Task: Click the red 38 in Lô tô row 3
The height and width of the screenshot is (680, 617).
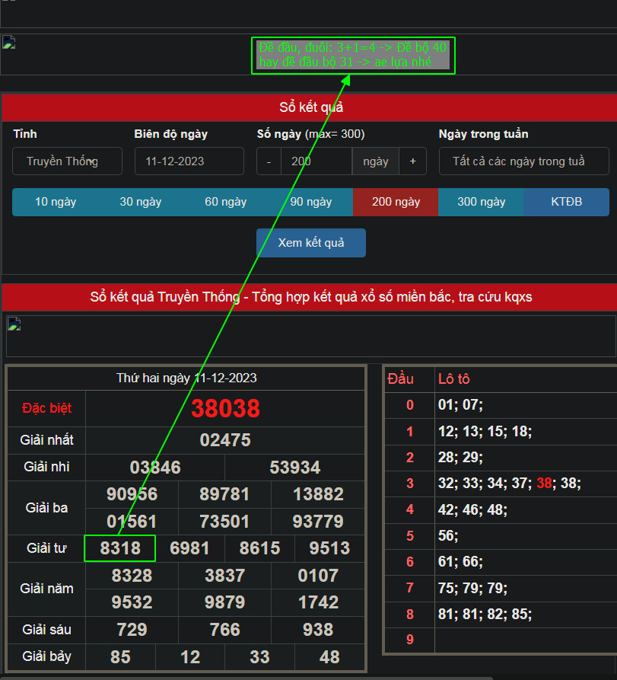Action: coord(544,483)
